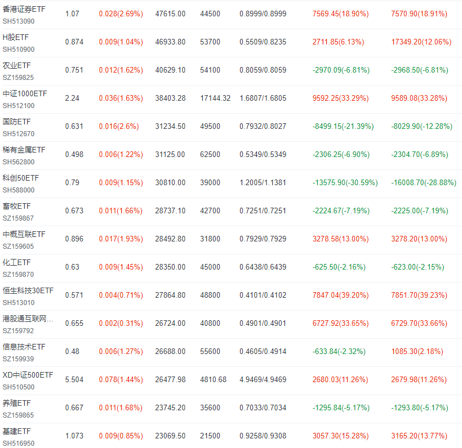The width and height of the screenshot is (462, 448).
Task: Click stock code SZ159870
Action: (18, 275)
